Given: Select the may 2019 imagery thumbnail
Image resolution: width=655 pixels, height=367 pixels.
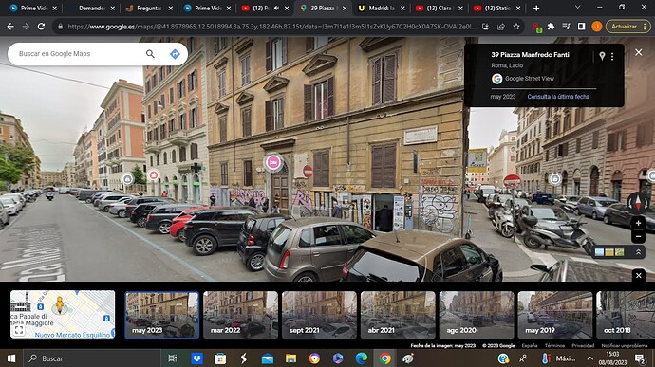Looking at the screenshot, I should tap(555, 315).
